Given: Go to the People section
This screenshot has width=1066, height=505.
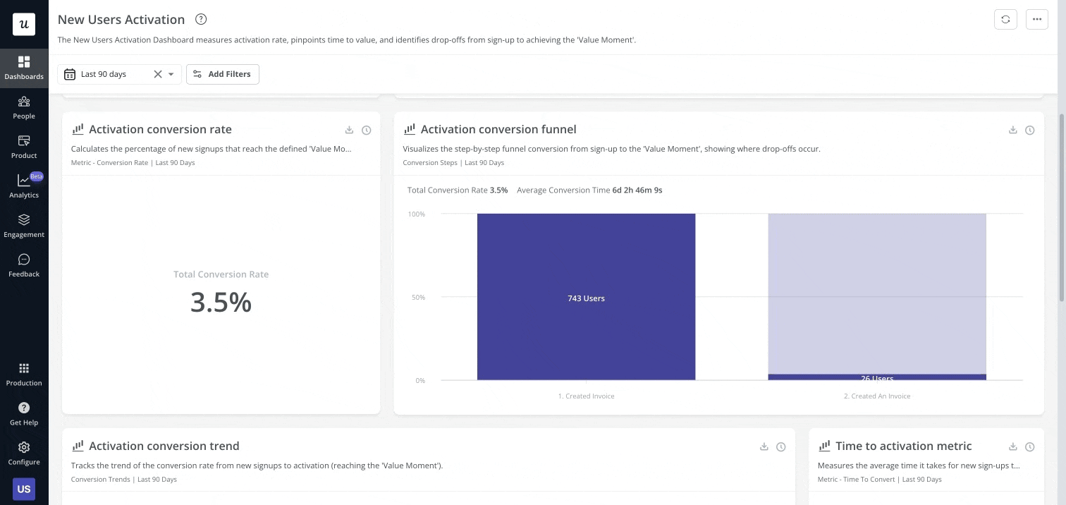Looking at the screenshot, I should [x=24, y=107].
